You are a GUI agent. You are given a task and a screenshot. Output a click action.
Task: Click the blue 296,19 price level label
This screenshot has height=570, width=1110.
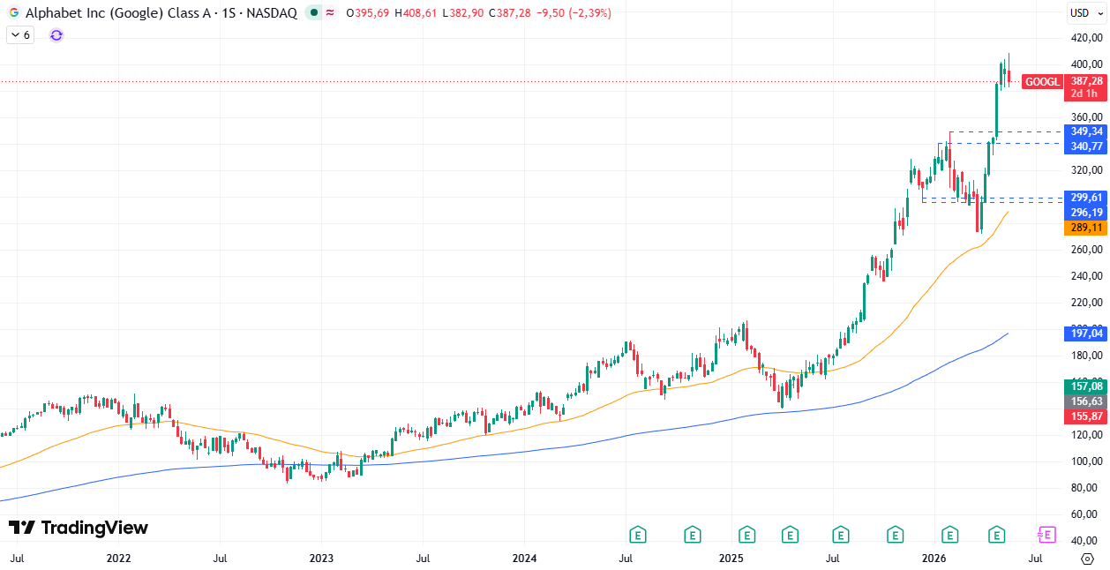(x=1087, y=213)
